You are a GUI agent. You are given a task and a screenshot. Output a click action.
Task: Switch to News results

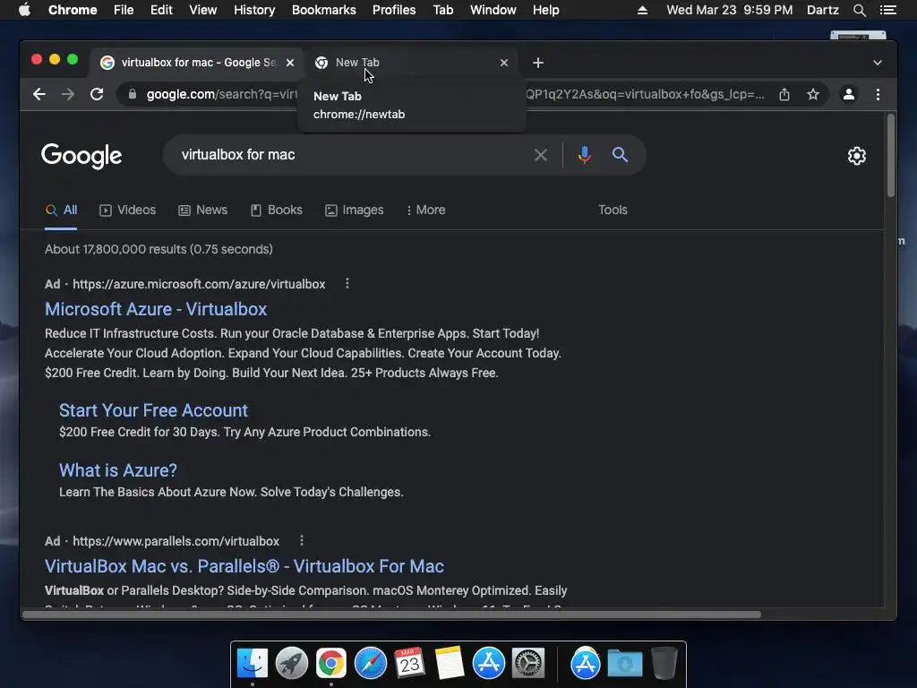202,210
